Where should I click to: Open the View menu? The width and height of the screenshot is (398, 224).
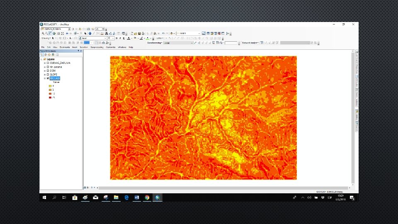click(55, 47)
